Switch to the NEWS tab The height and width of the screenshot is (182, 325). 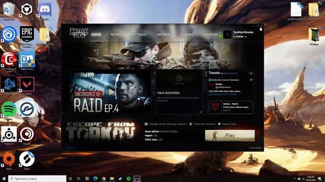click(x=116, y=34)
